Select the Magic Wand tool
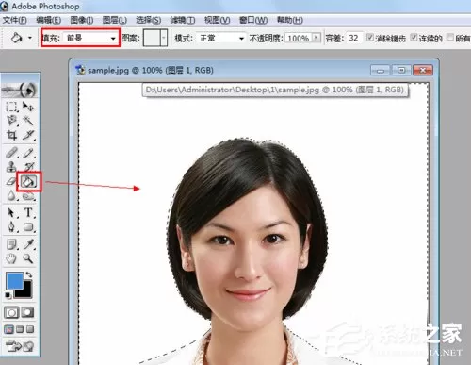 click(28, 120)
